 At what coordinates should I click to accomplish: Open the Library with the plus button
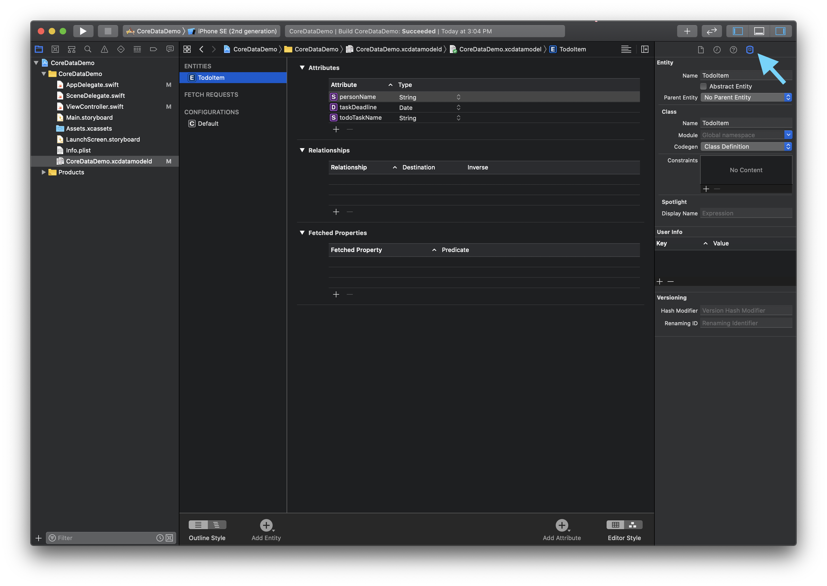[x=687, y=31]
